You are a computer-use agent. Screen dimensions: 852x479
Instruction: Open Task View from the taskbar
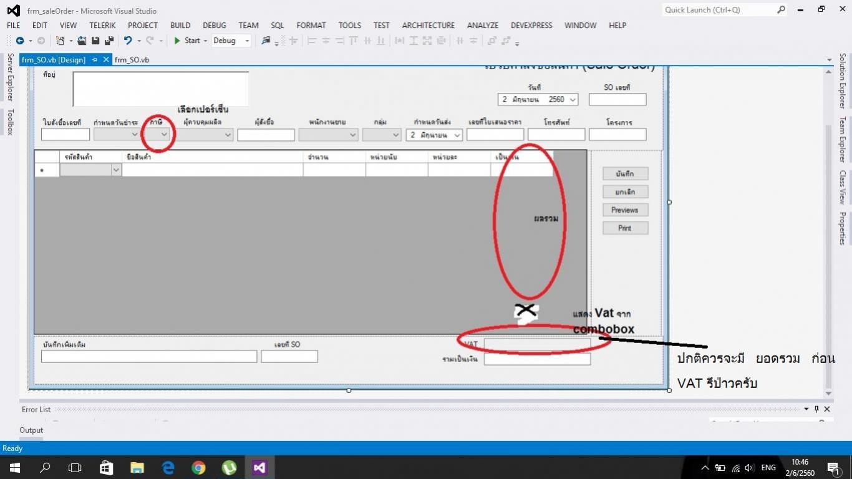click(75, 467)
